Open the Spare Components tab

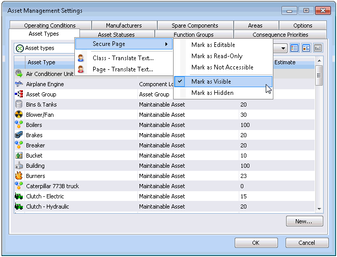click(195, 25)
